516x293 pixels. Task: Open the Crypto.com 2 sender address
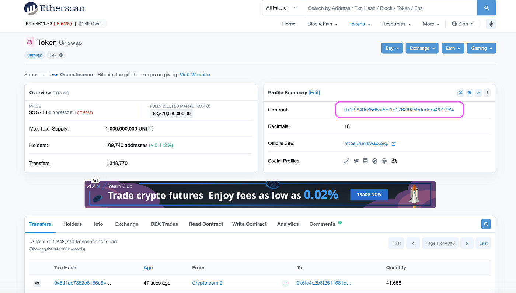(x=207, y=283)
